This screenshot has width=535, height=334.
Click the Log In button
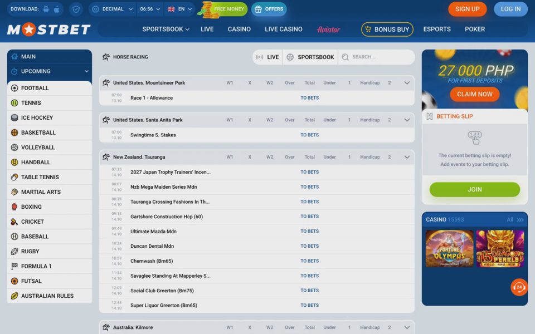[510, 9]
